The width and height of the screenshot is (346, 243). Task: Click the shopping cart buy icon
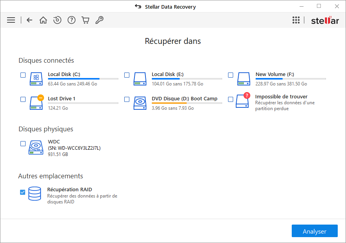tap(85, 20)
